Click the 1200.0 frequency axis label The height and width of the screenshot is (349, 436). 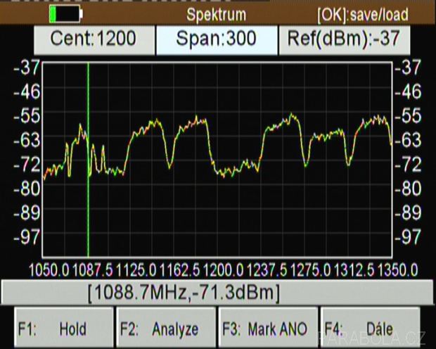pyautogui.click(x=224, y=270)
